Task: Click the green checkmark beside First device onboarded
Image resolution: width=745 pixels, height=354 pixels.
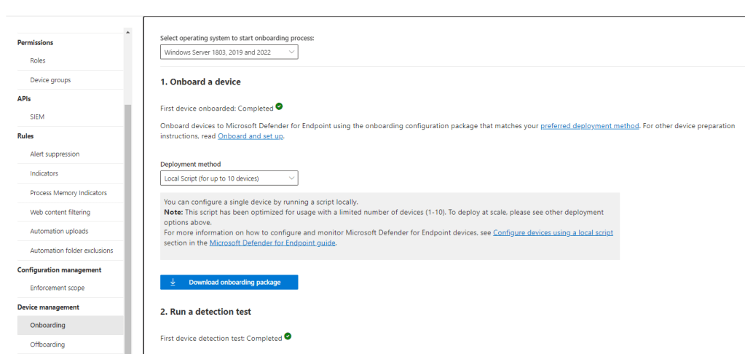Action: pos(280,107)
